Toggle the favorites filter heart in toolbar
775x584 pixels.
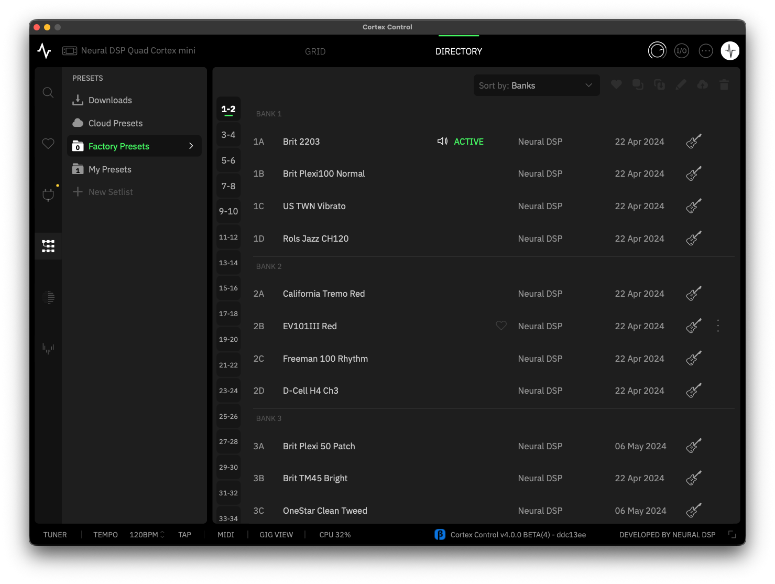click(x=616, y=85)
